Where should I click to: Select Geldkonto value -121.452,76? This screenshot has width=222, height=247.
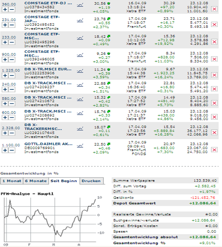click(203, 198)
